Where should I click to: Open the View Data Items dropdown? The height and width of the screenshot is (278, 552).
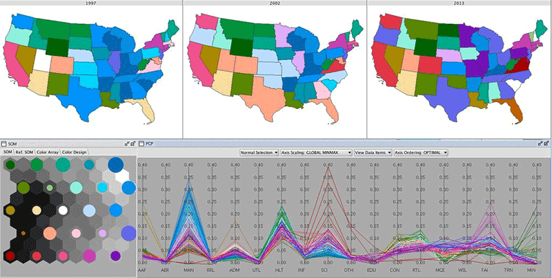pyautogui.click(x=373, y=152)
